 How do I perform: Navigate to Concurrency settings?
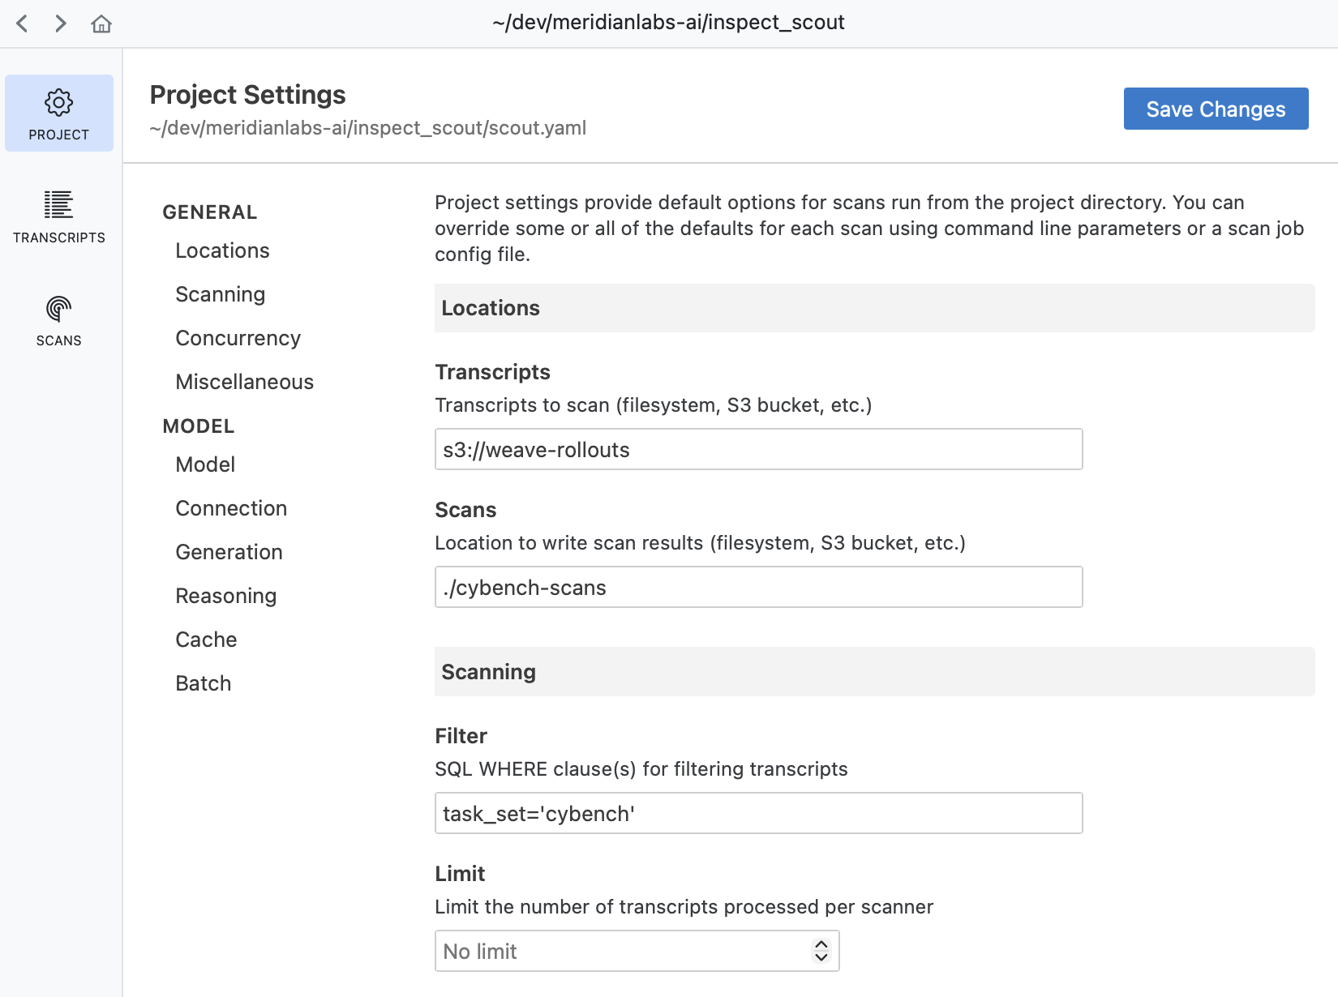point(238,338)
